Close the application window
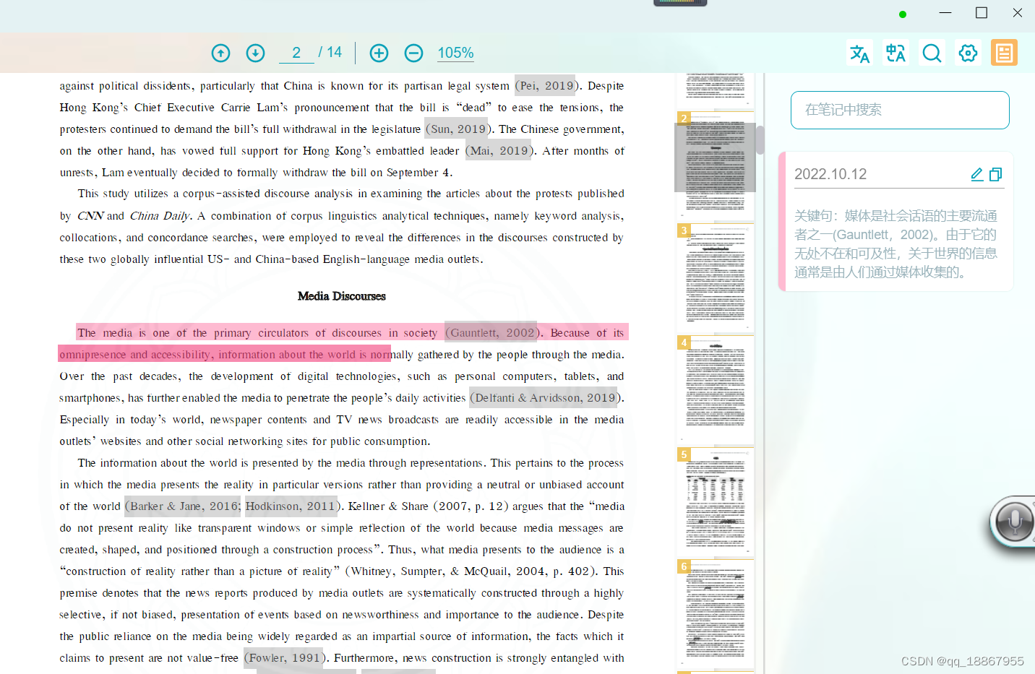The image size is (1035, 674). (1018, 13)
